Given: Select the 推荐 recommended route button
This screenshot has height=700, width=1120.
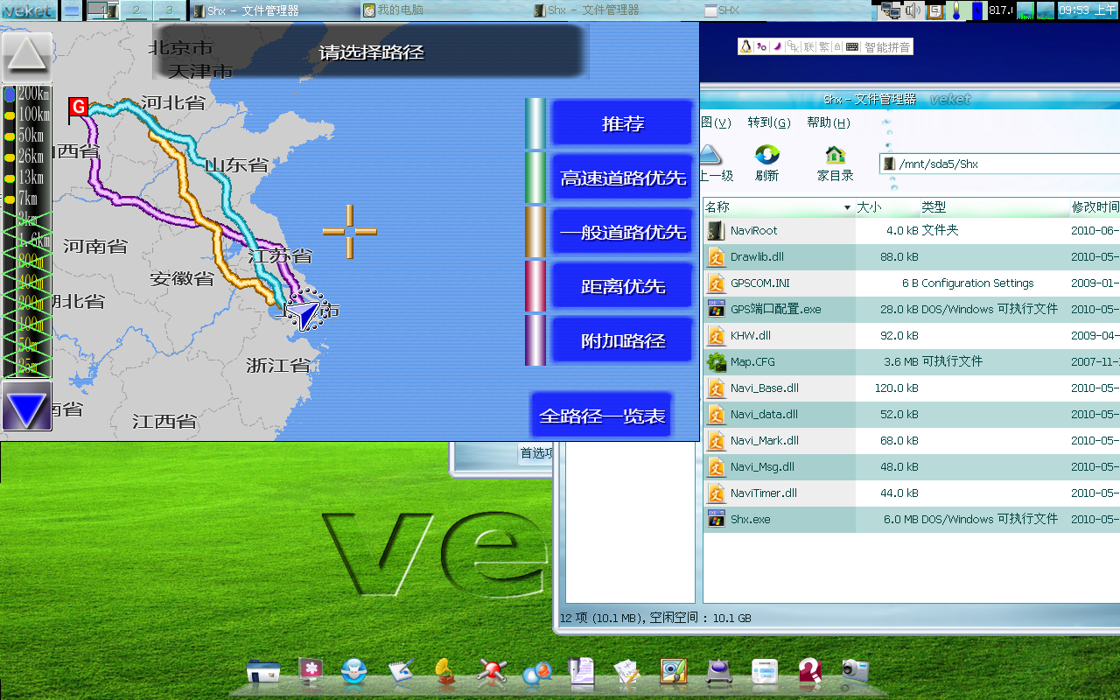Looking at the screenshot, I should click(622, 123).
